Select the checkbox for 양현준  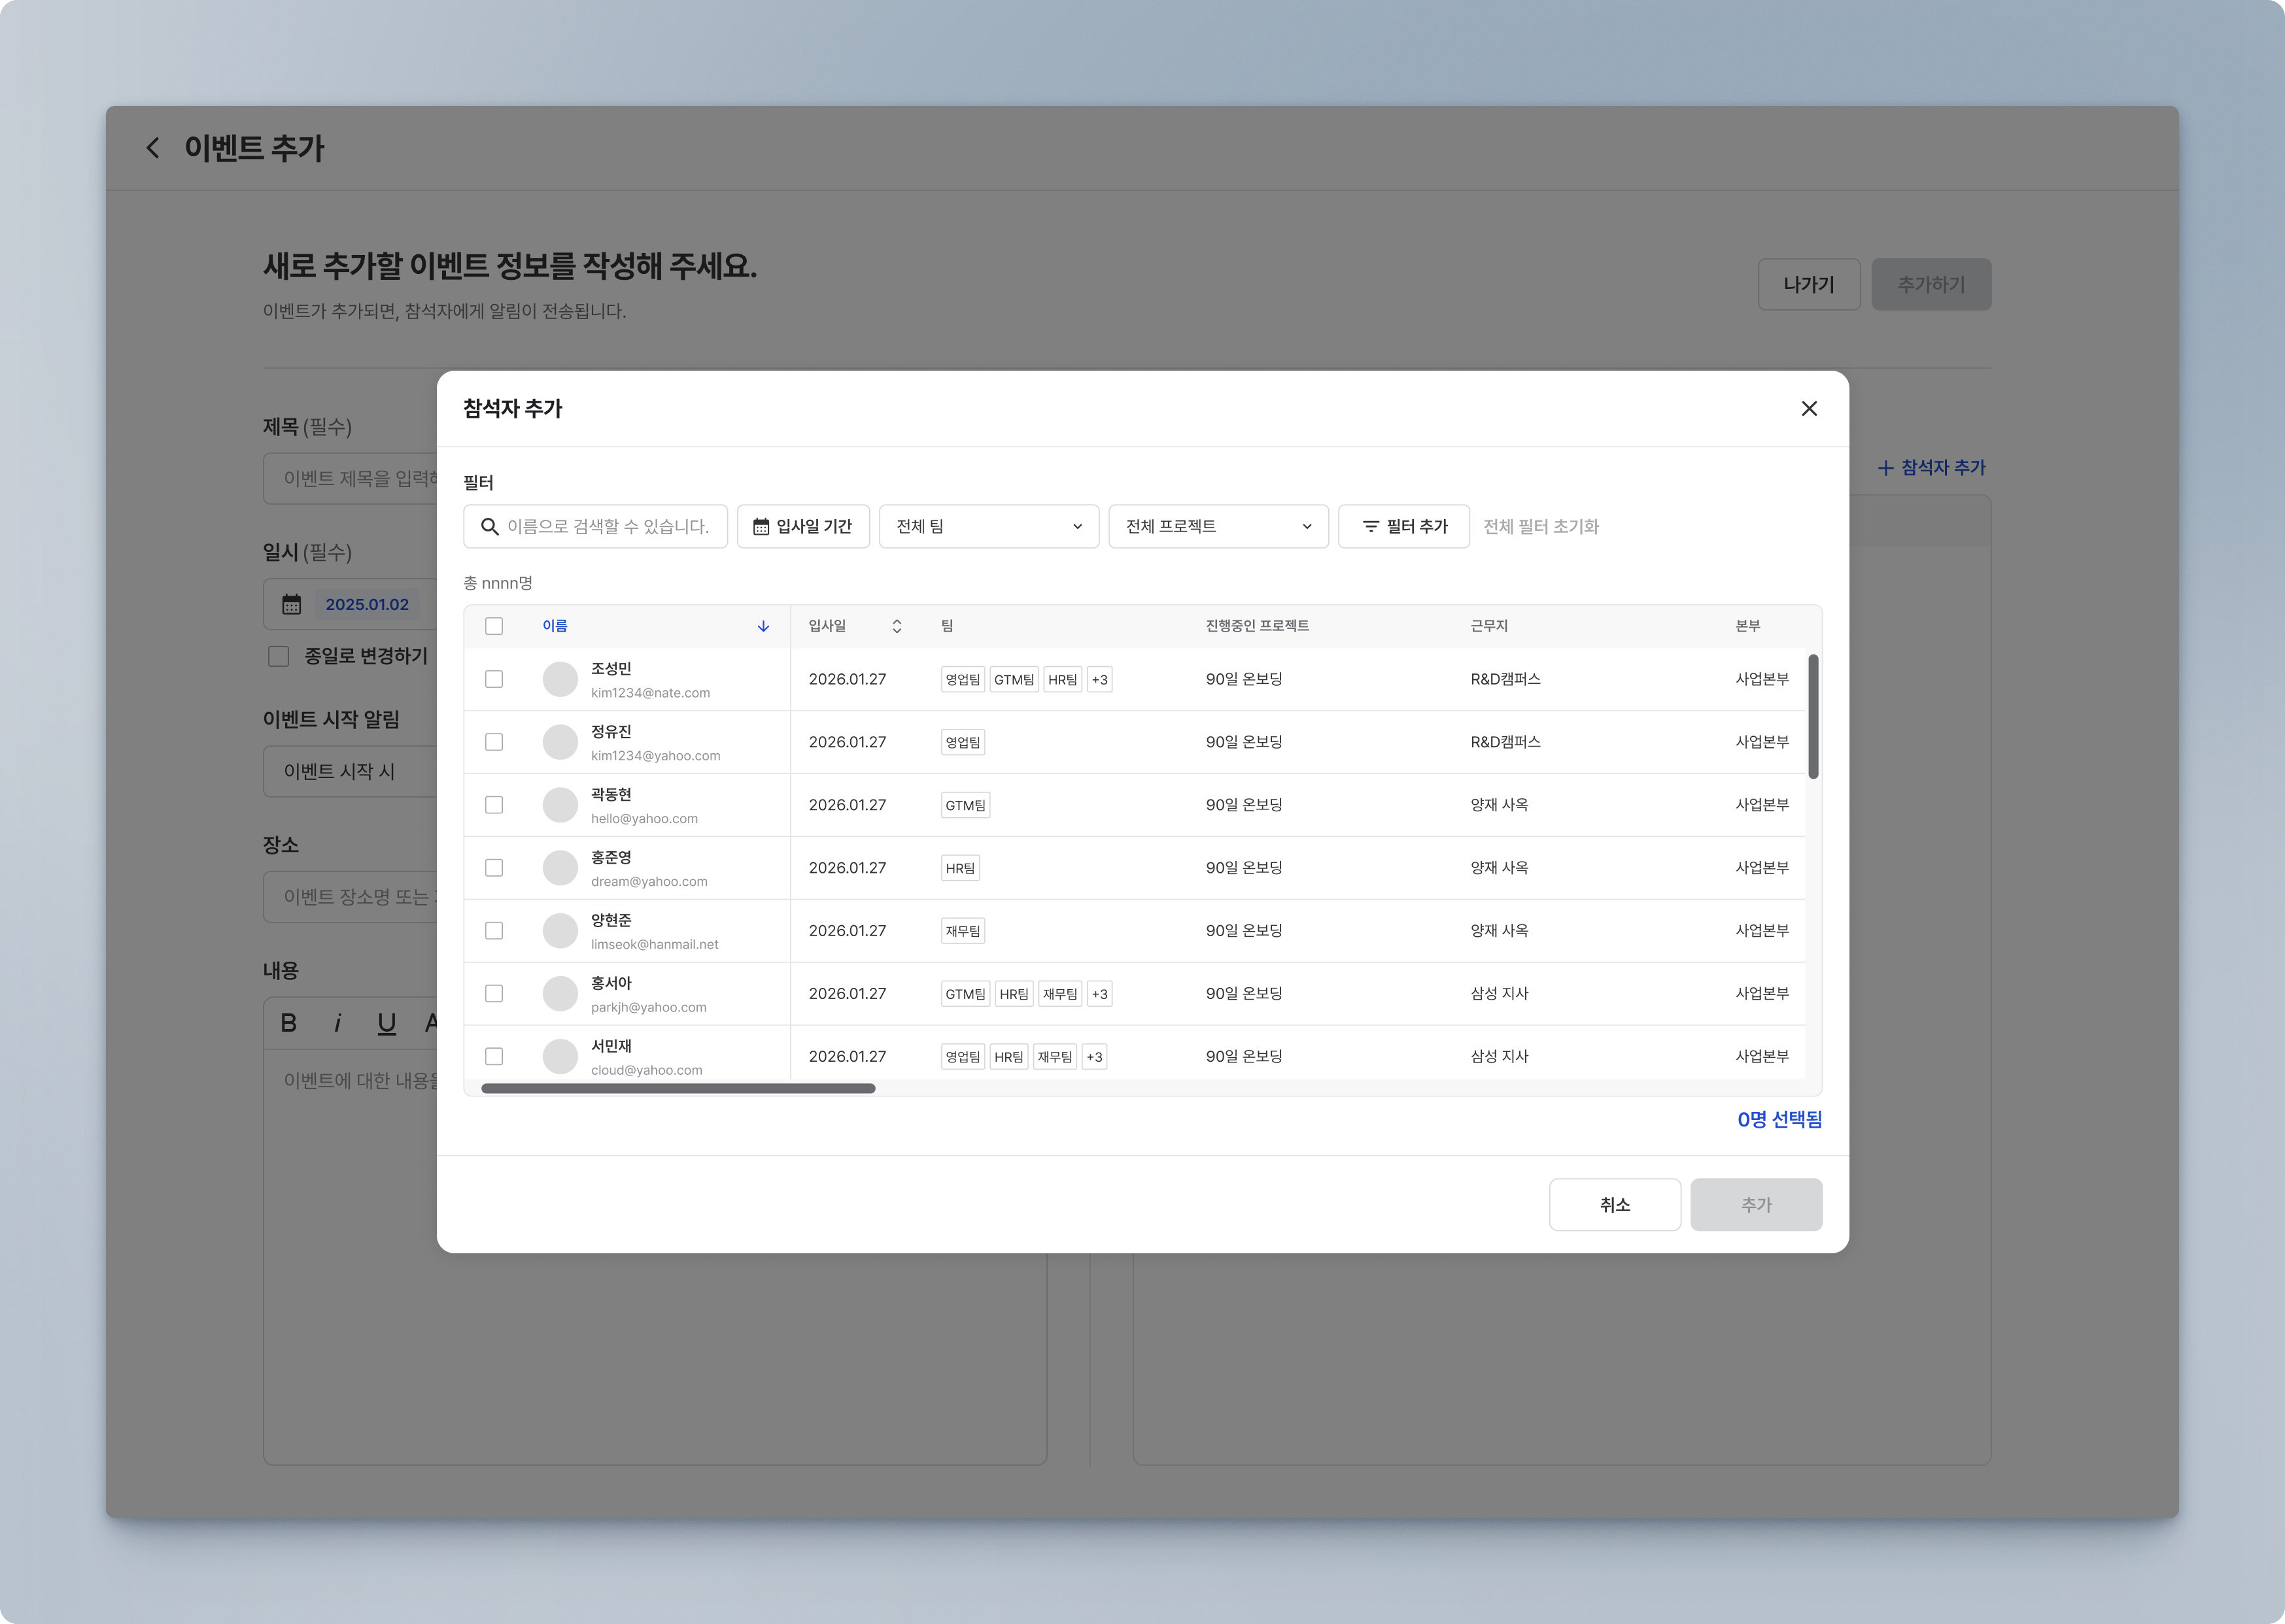tap(494, 930)
